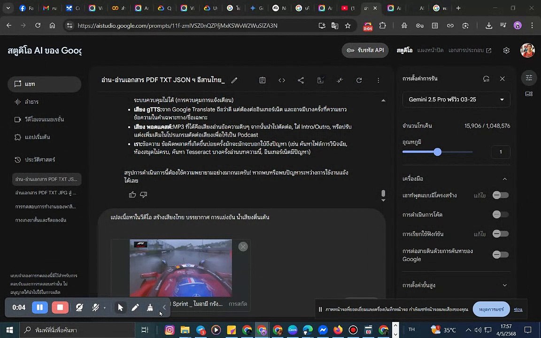This screenshot has width=541, height=338.
Task: Click the temperature slider handle
Action: tap(438, 152)
